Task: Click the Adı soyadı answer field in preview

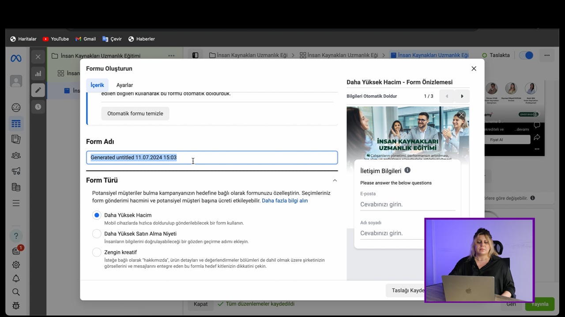Action: tap(407, 233)
